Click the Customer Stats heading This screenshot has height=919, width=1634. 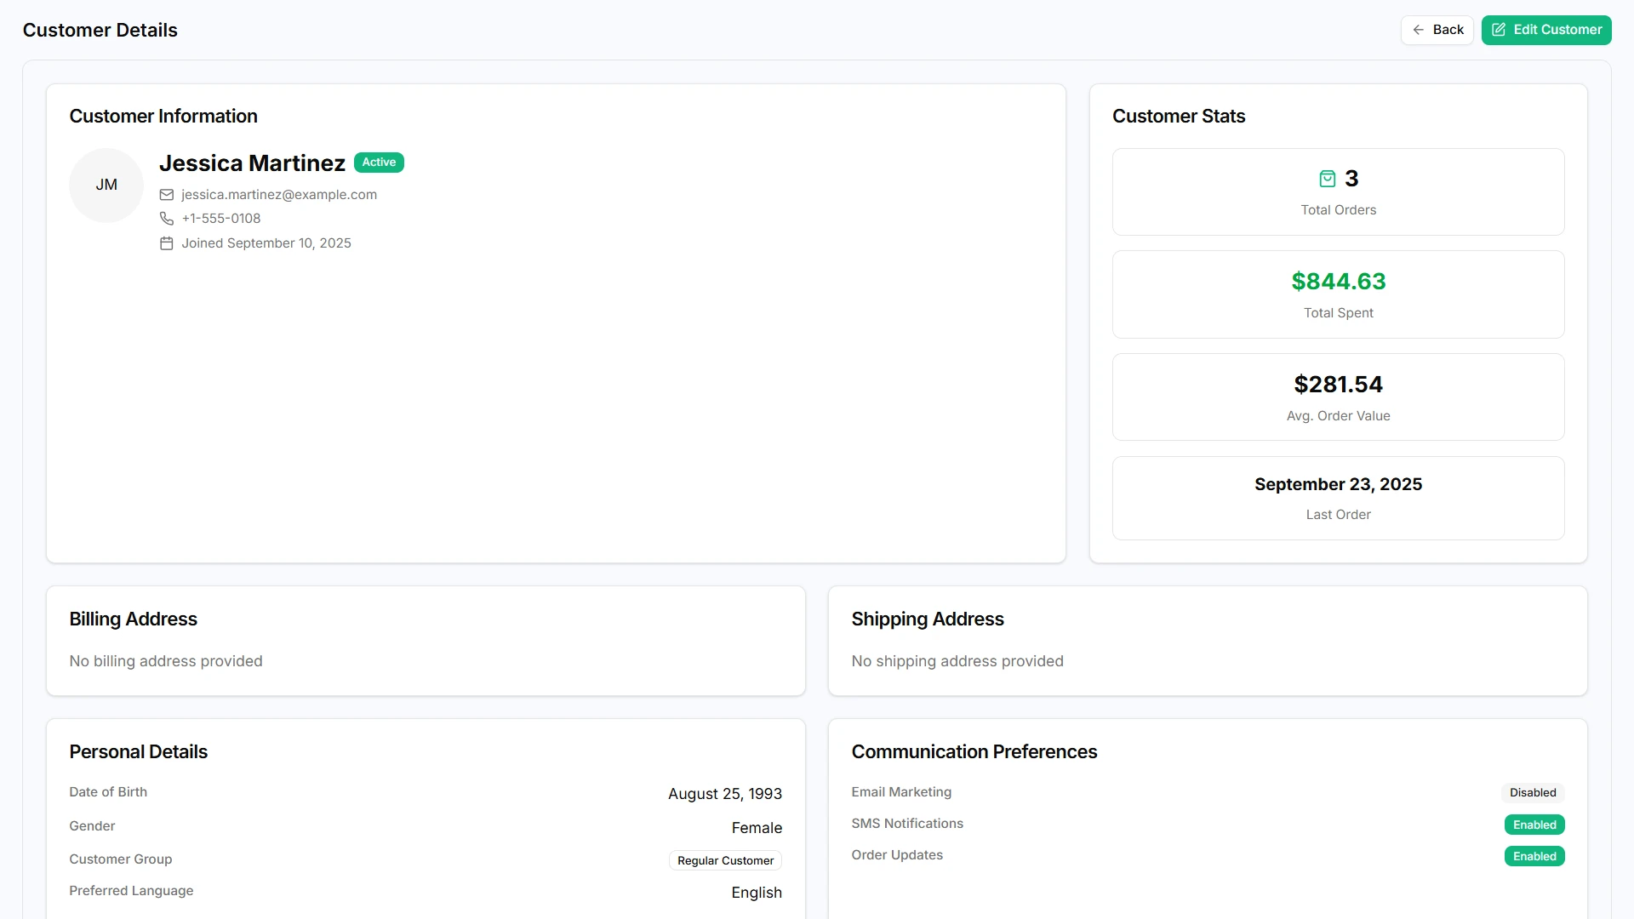[1179, 117]
